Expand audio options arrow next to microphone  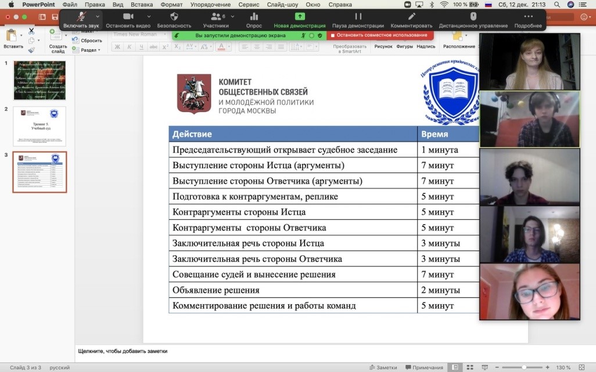(x=98, y=17)
